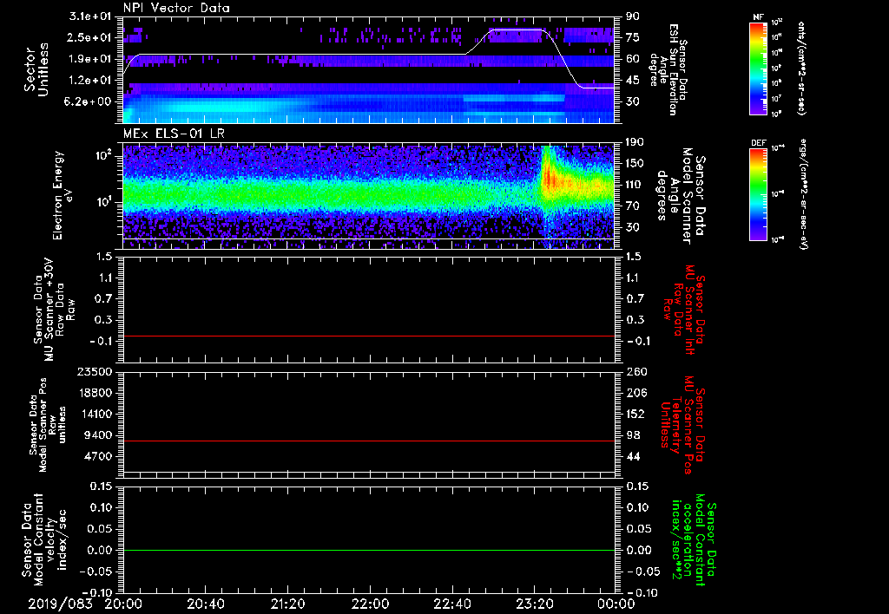Click the red electron burst in ELS spectrogram
Screen dimensions: 889x614
pos(549,180)
